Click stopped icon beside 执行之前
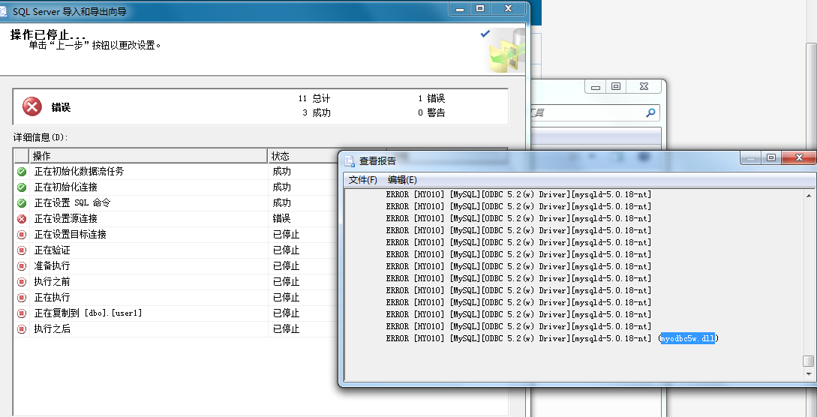Viewport: 817px width, 417px height. coord(21,282)
